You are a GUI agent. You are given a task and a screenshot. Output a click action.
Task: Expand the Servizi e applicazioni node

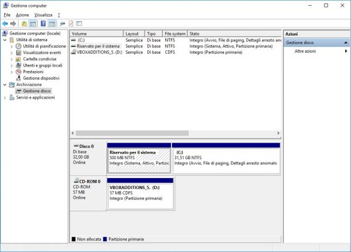pos(5,98)
